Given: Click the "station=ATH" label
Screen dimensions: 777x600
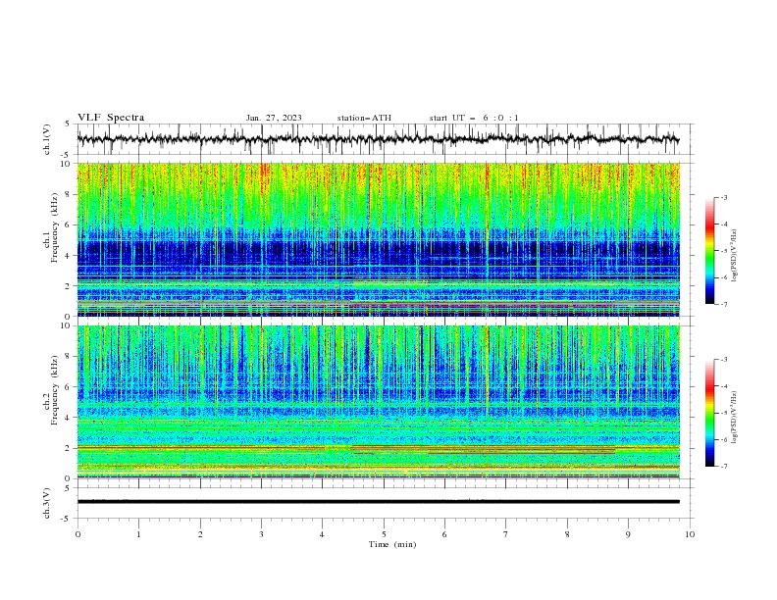Looking at the screenshot, I should click(x=364, y=118).
